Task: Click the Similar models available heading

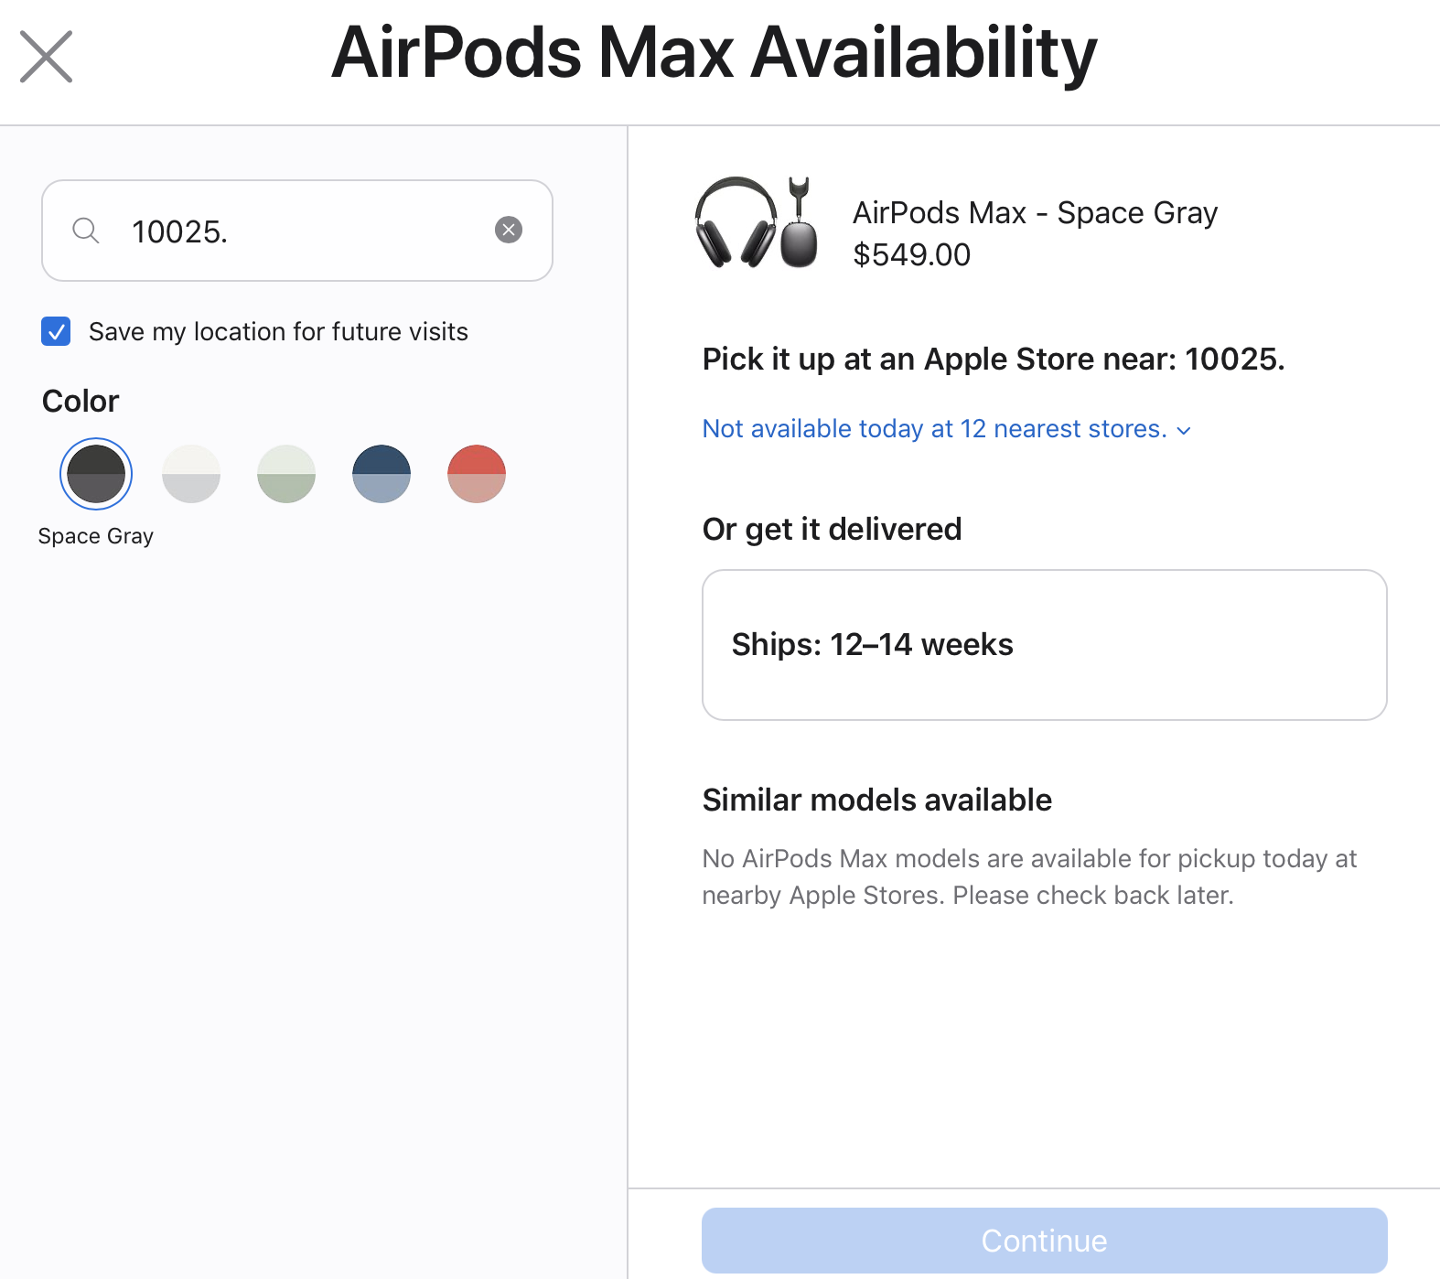Action: tap(876, 800)
